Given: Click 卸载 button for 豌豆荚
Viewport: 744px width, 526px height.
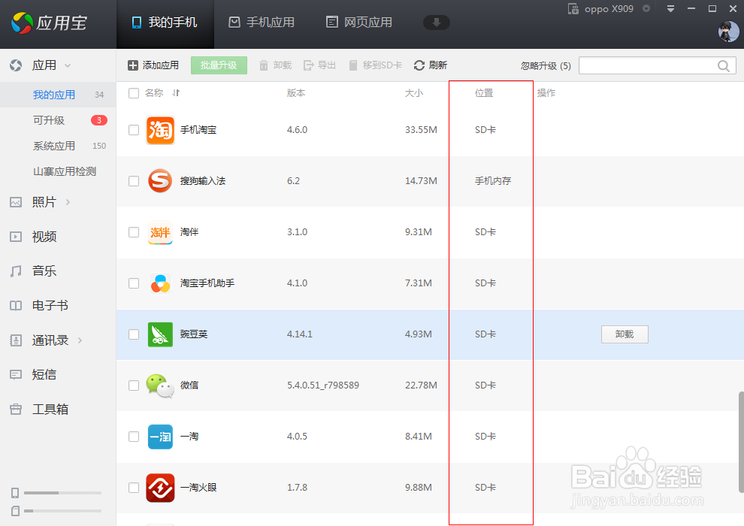Looking at the screenshot, I should (x=625, y=334).
